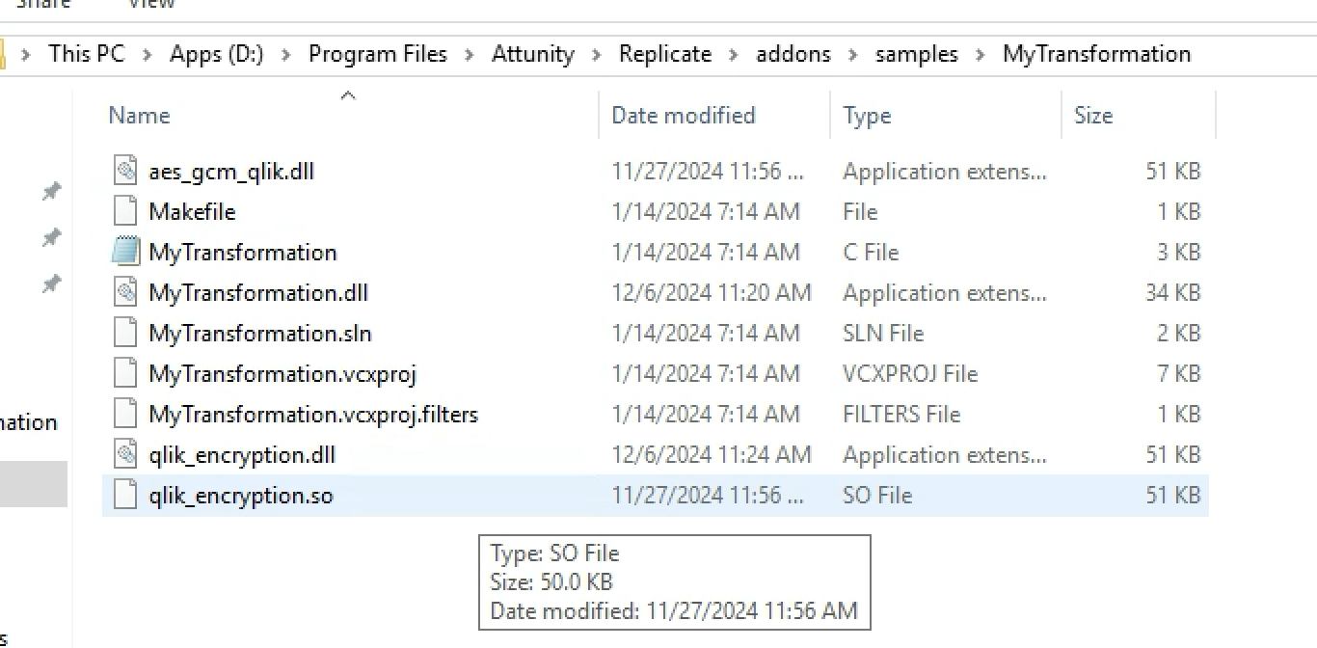
Task: Click the FILTERS File type cell
Action: 901,415
